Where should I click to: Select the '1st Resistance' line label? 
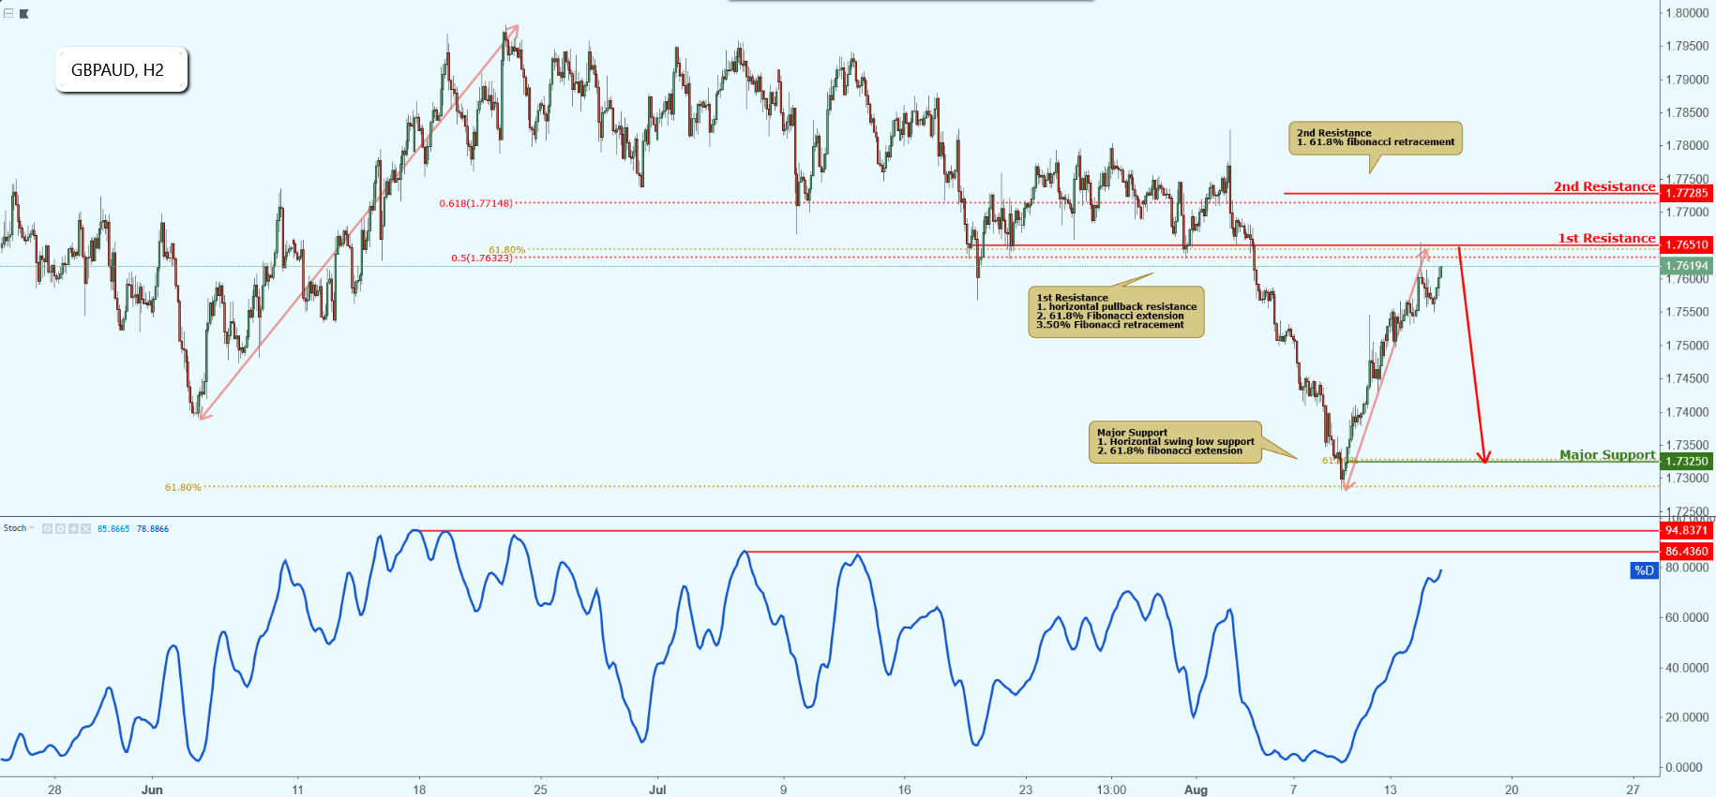click(x=1606, y=238)
